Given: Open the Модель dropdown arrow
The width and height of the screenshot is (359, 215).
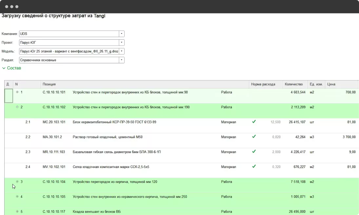Looking at the screenshot, I should point(122,52).
